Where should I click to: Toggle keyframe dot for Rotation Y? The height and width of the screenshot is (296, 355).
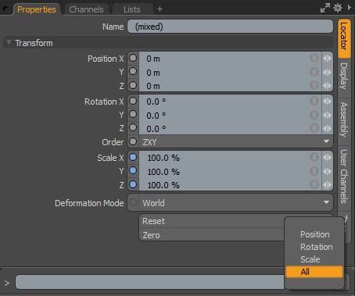(133, 114)
